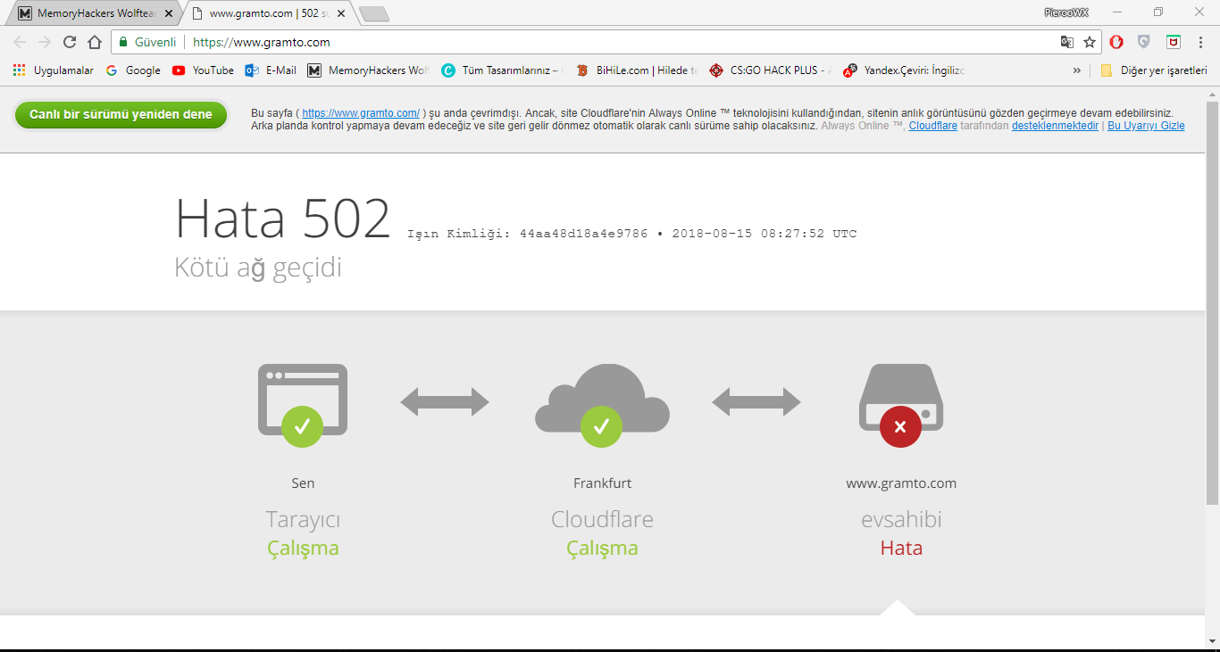The image size is (1220, 652).
Task: Open the Uygulamalar apps shortcut
Action: [x=54, y=70]
